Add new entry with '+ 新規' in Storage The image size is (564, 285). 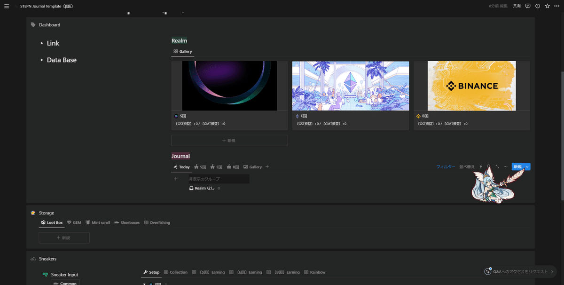(x=64, y=238)
